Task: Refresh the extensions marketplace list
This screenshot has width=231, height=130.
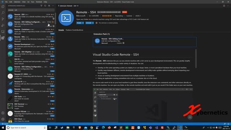Action: pos(45,6)
